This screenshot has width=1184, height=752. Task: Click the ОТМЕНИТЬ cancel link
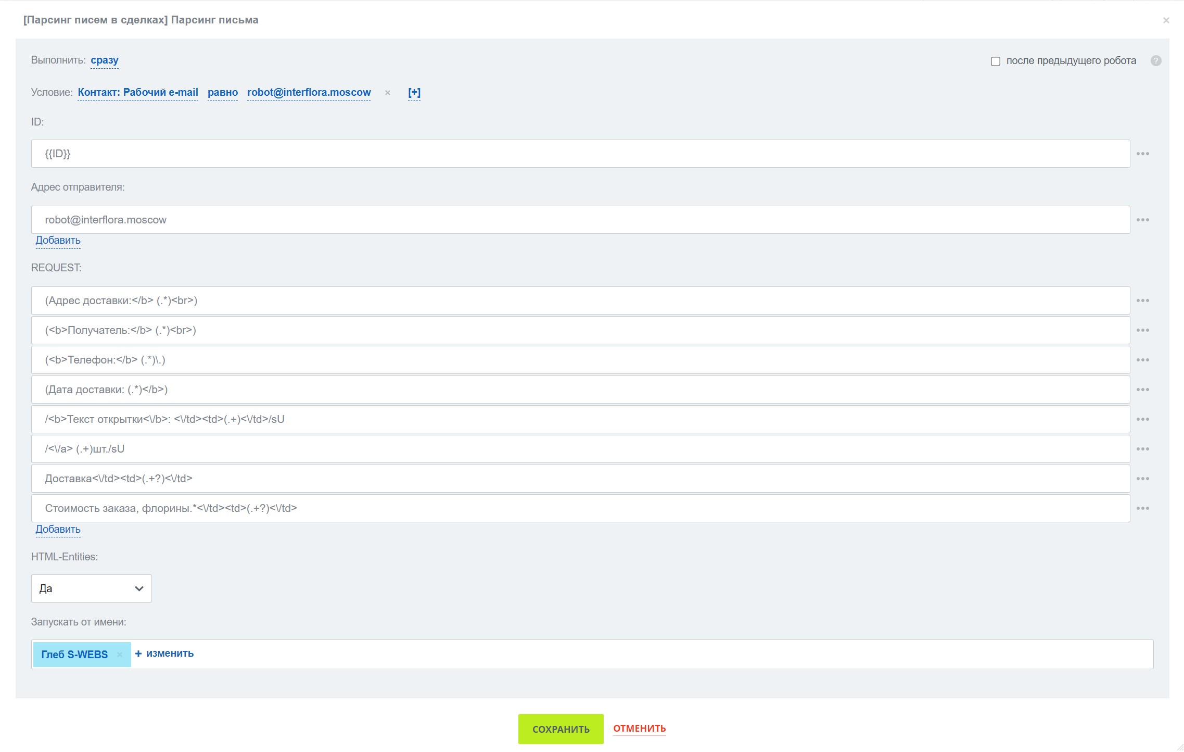(x=639, y=729)
